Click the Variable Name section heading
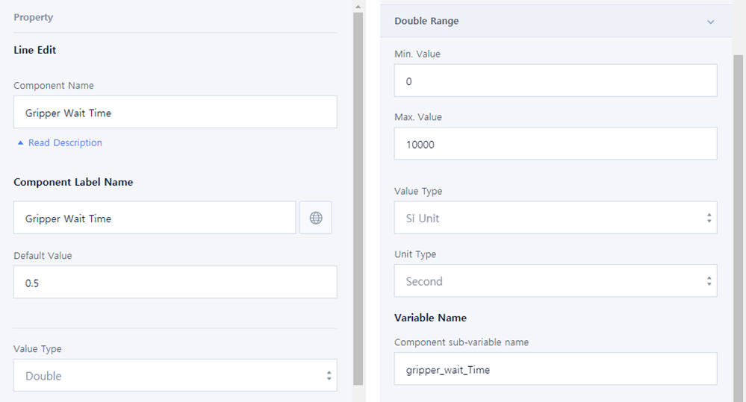 pyautogui.click(x=430, y=318)
